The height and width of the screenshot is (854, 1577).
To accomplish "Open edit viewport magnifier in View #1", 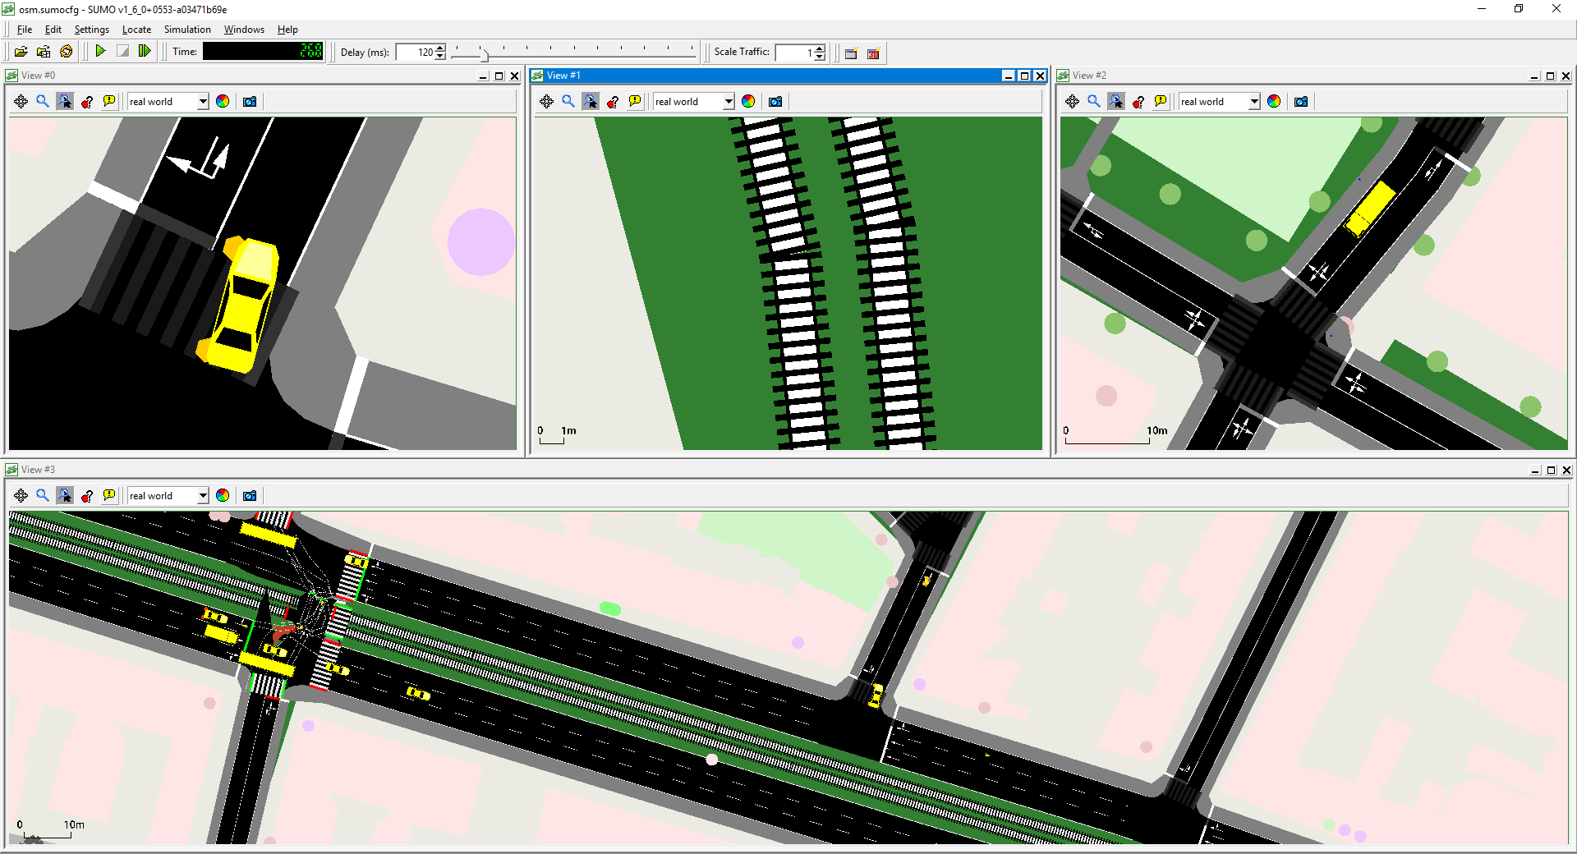I will [568, 102].
